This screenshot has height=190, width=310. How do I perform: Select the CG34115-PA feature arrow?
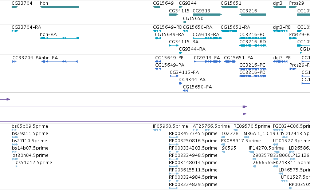coord(174,76)
